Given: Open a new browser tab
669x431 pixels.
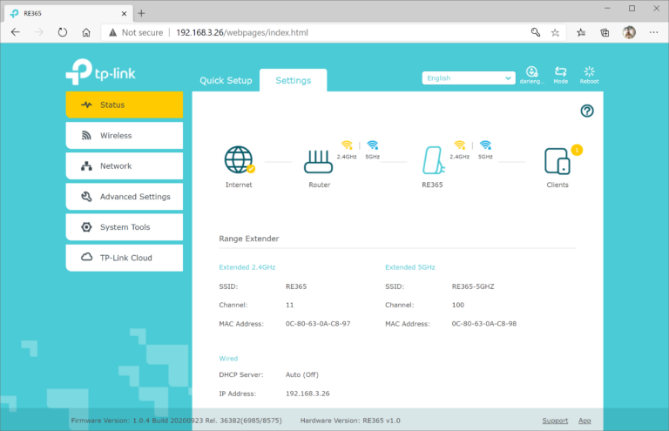Looking at the screenshot, I should coord(141,13).
